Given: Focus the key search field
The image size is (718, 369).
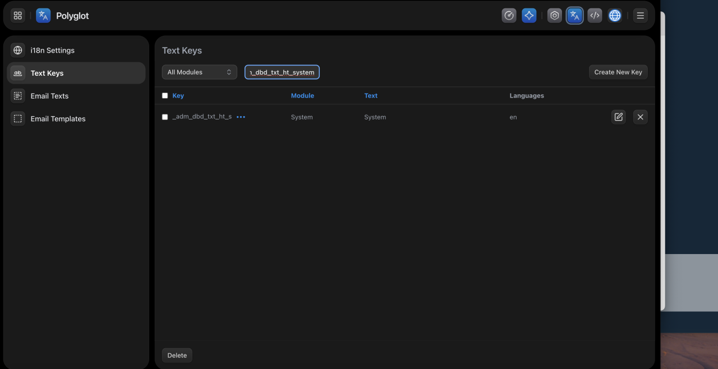Looking at the screenshot, I should click(x=282, y=72).
